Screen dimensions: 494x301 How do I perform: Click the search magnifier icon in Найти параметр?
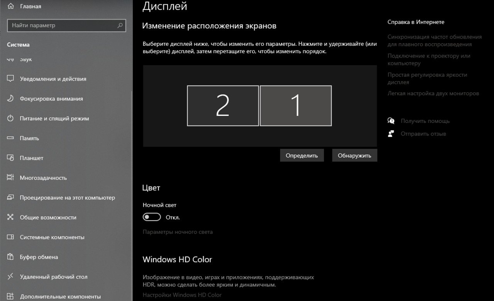[120, 25]
